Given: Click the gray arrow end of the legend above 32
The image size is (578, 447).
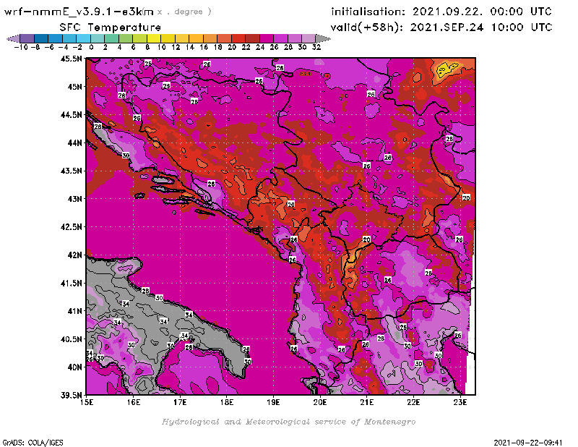Looking at the screenshot, I should (x=323, y=38).
